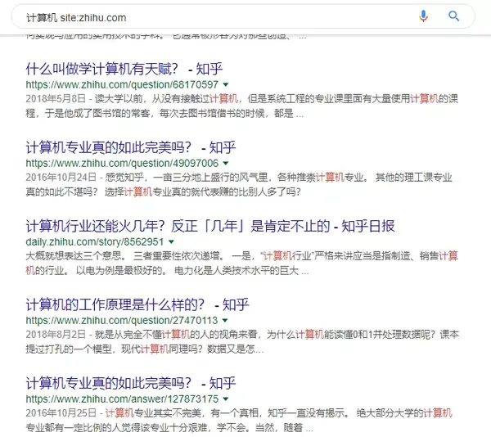
Task: Expand dropdown arrow beside daily.zhihu.com/story/8562951
Action: [x=171, y=241]
